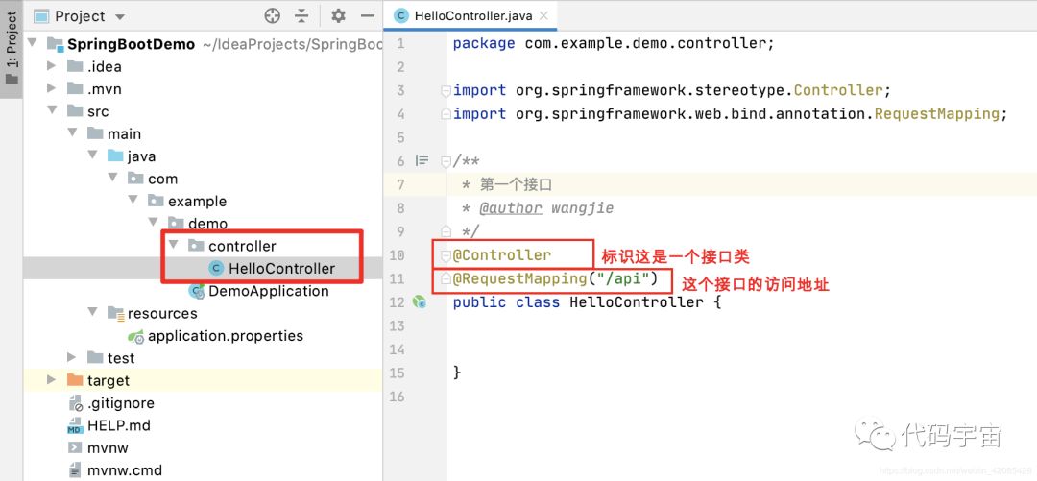
Task: Click the package declaration on line 1
Action: click(x=613, y=43)
